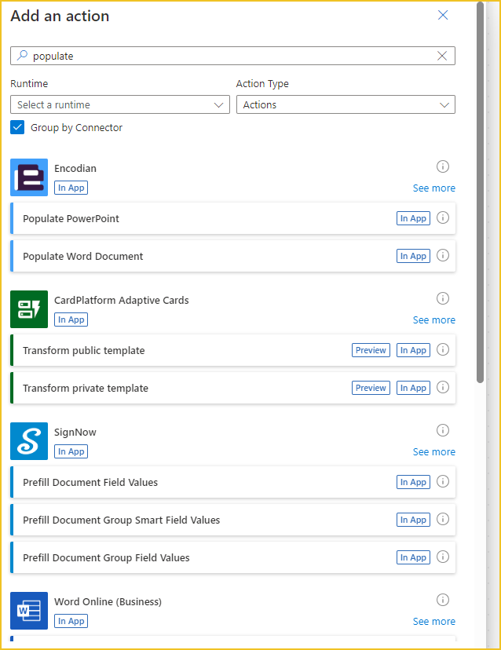
Task: See more SignNow actions
Action: click(x=433, y=452)
